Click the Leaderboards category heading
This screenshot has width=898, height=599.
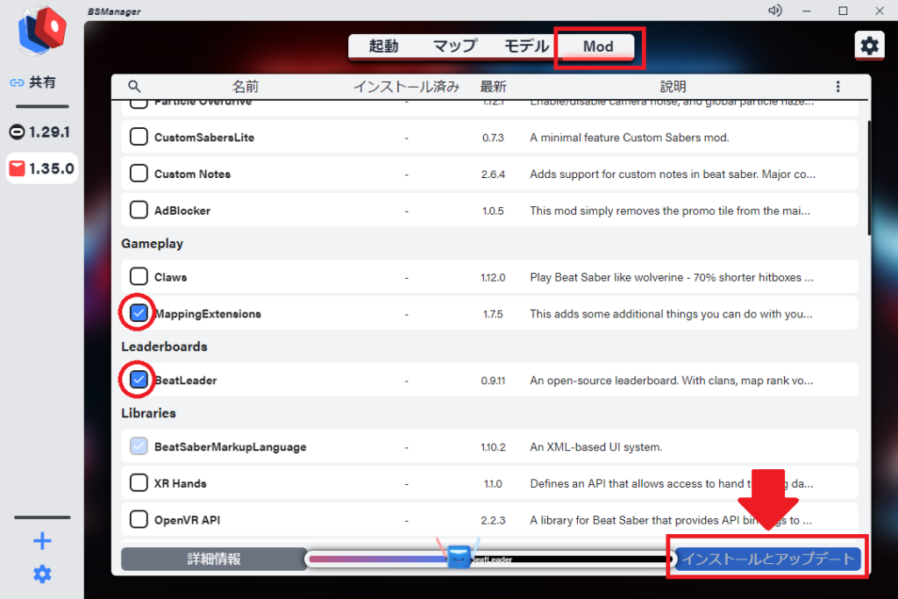(x=164, y=346)
